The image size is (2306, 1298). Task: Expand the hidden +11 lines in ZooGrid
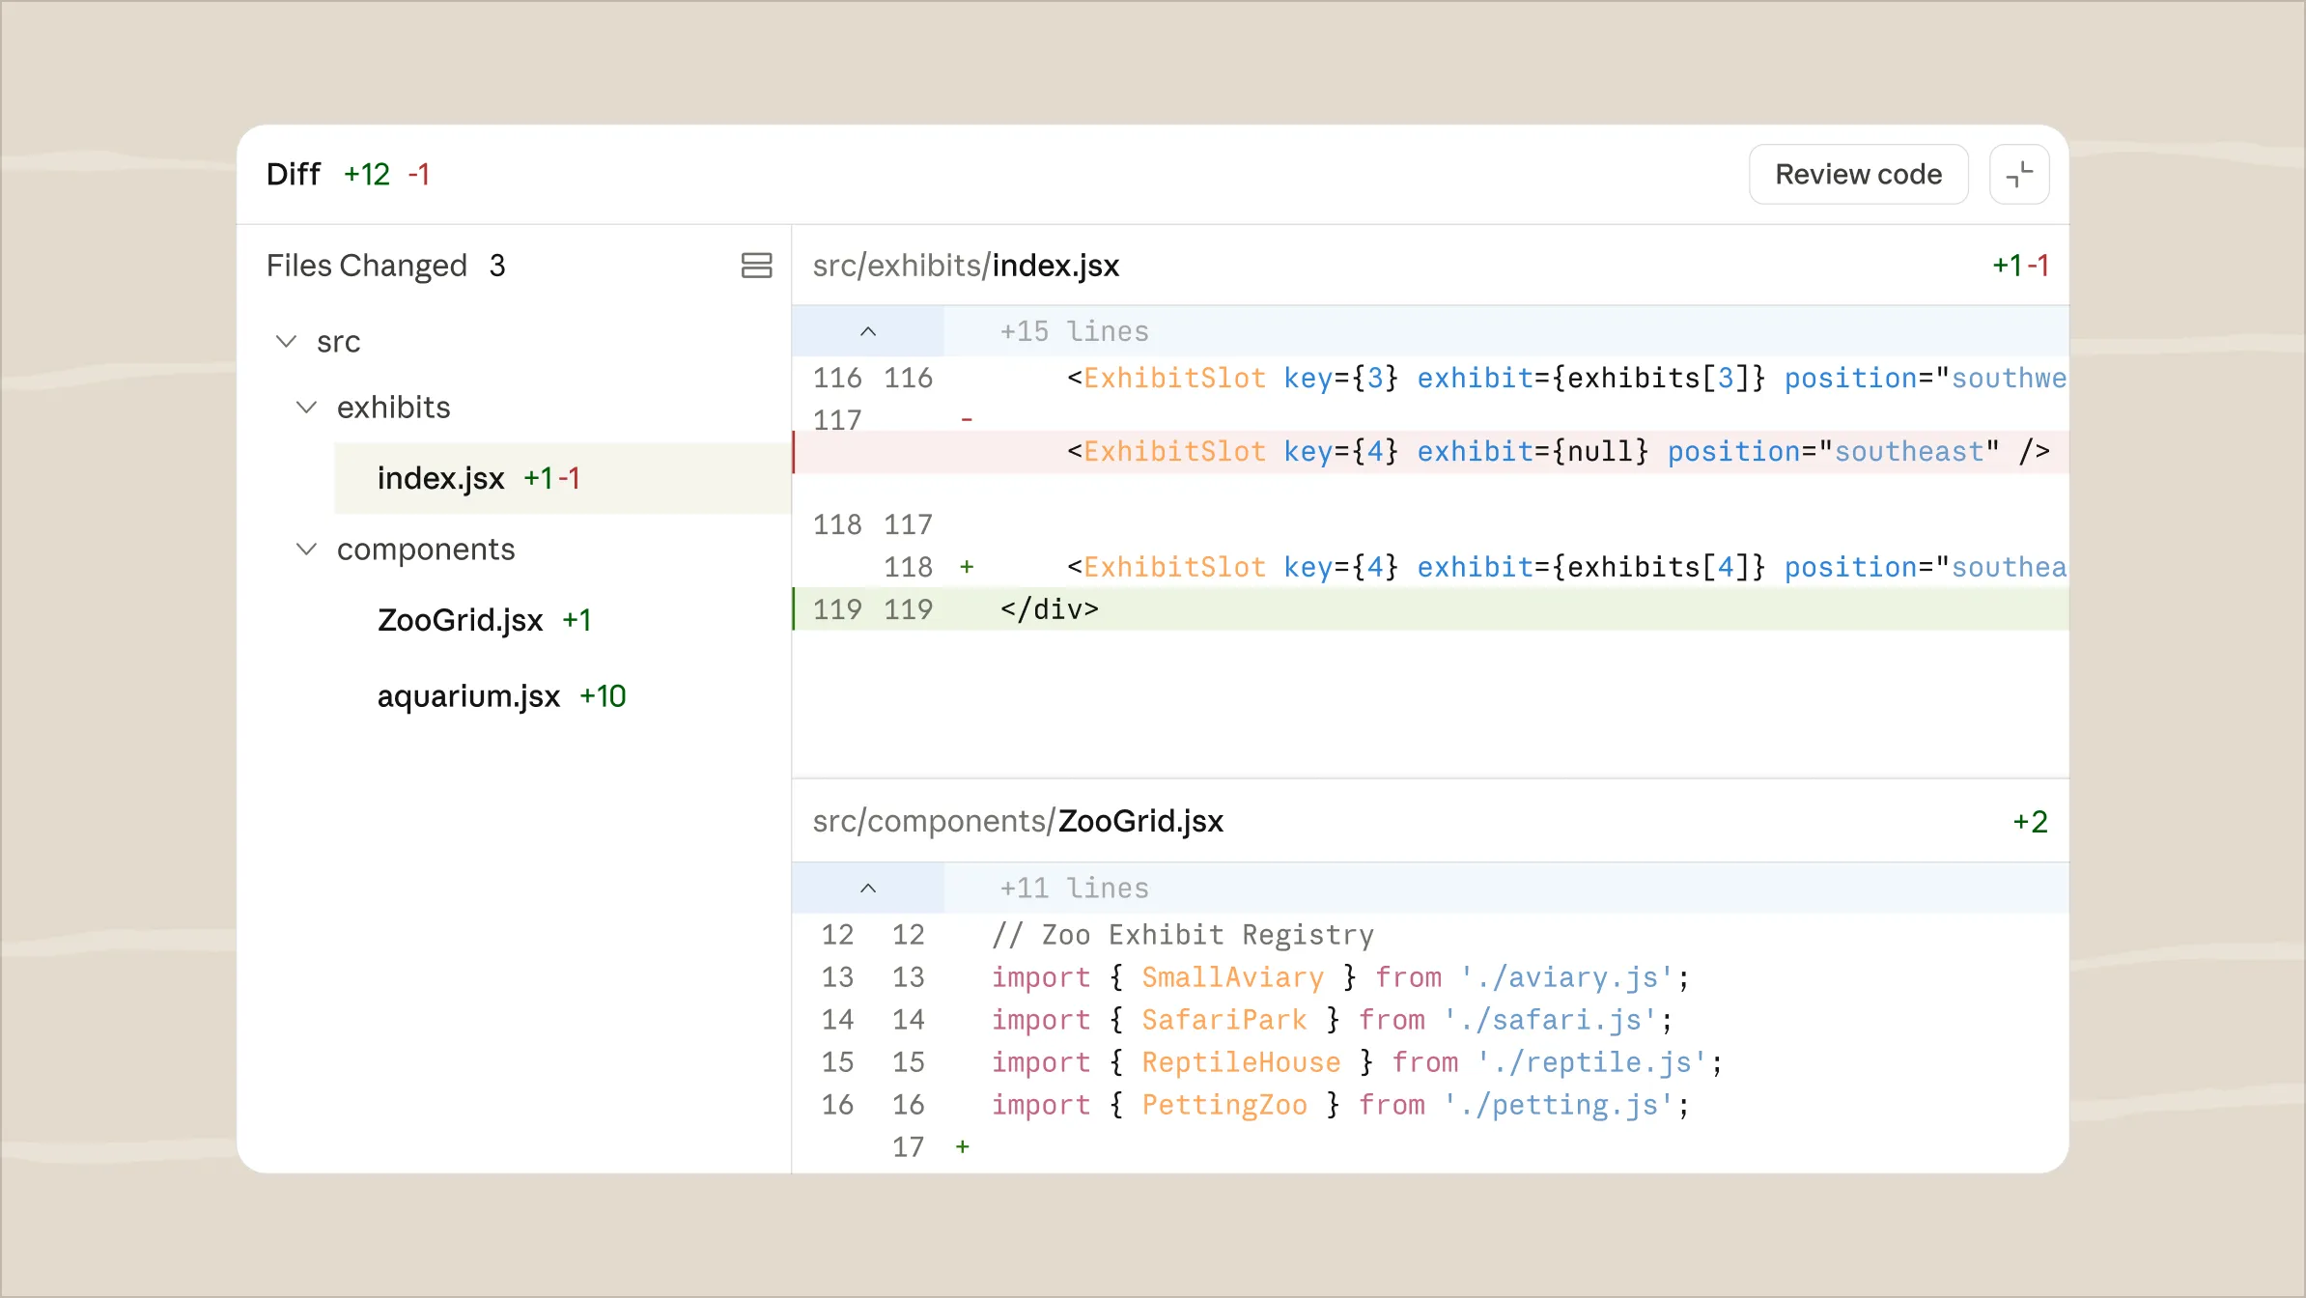(867, 889)
